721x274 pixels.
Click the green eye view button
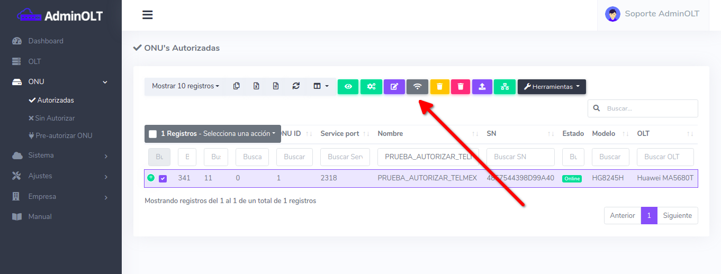click(x=348, y=87)
